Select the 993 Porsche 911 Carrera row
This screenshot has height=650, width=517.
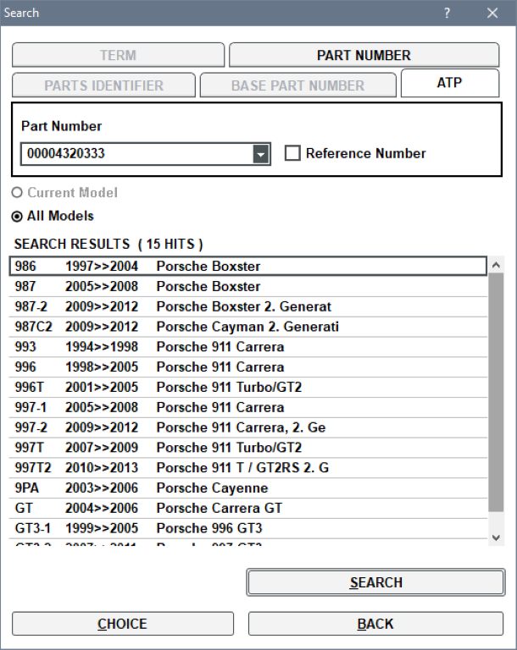click(248, 347)
